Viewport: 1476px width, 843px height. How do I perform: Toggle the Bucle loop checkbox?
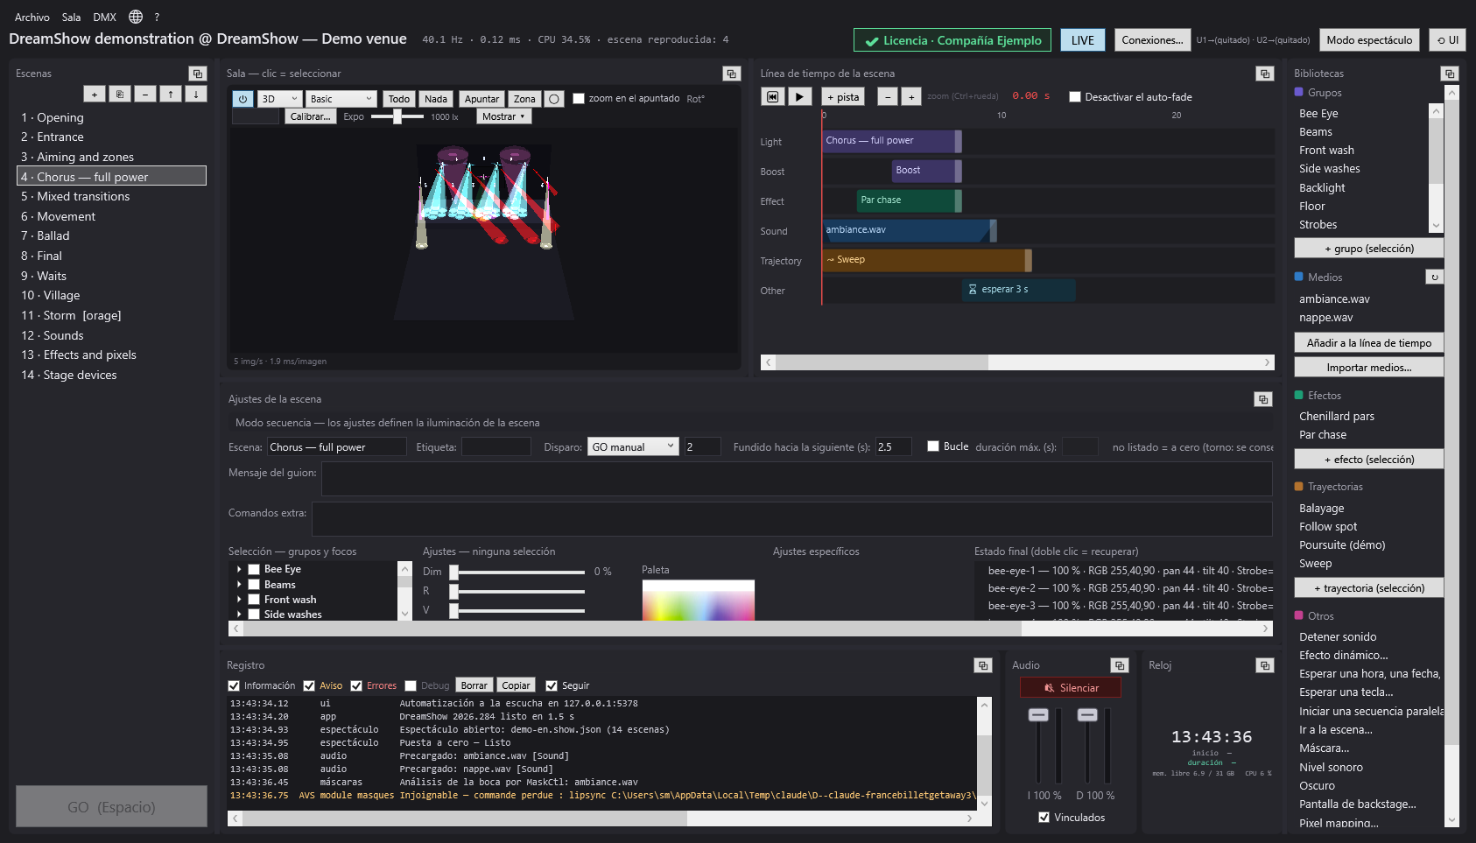click(933, 446)
